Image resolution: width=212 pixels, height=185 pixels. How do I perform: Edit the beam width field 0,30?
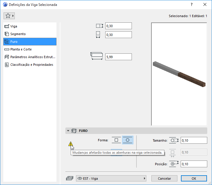(119, 35)
